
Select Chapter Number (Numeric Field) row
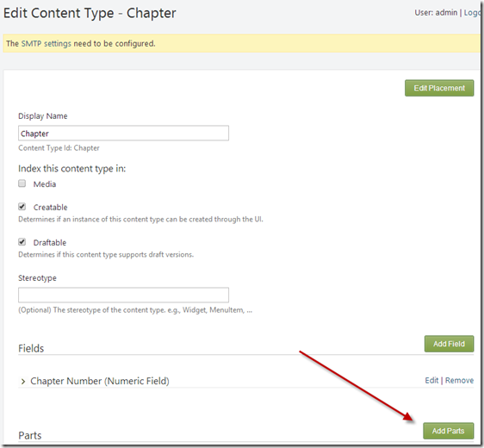coord(245,381)
